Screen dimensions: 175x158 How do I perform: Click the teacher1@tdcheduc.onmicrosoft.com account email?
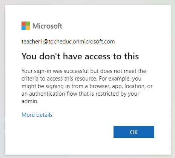(68, 42)
